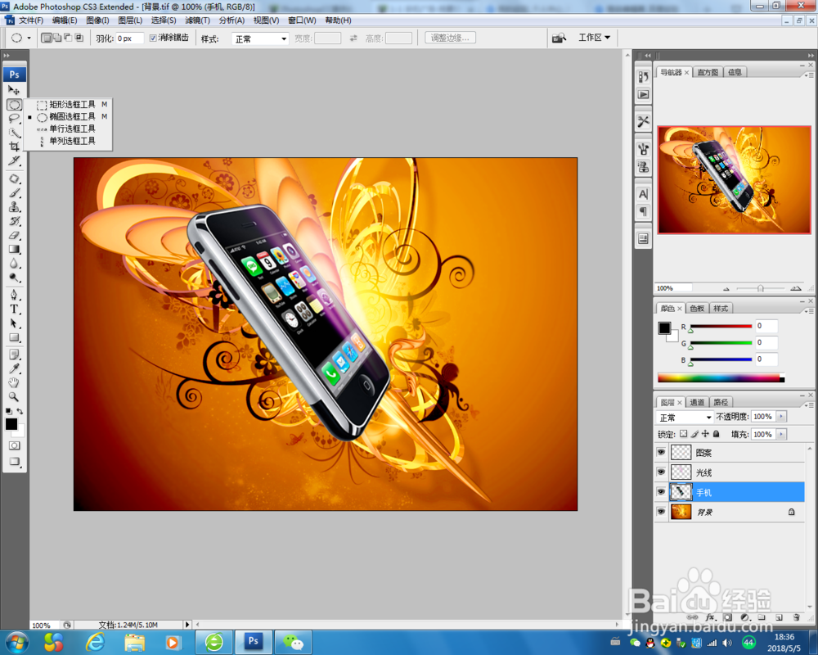The height and width of the screenshot is (655, 818).
Task: Open Actions panel from dock
Action: pyautogui.click(x=643, y=94)
